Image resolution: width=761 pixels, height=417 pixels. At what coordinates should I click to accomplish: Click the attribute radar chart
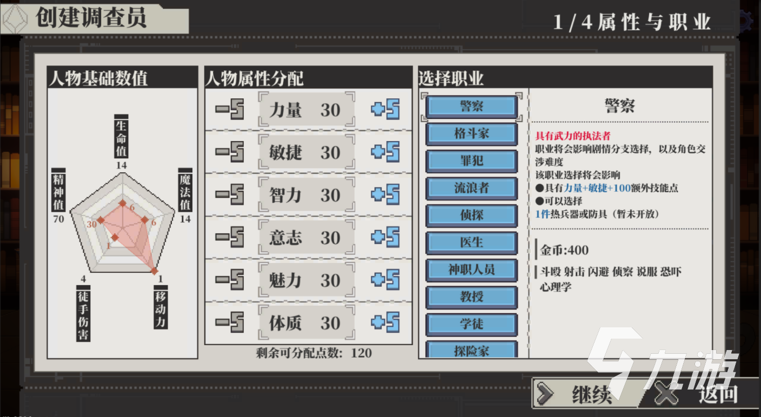point(123,226)
